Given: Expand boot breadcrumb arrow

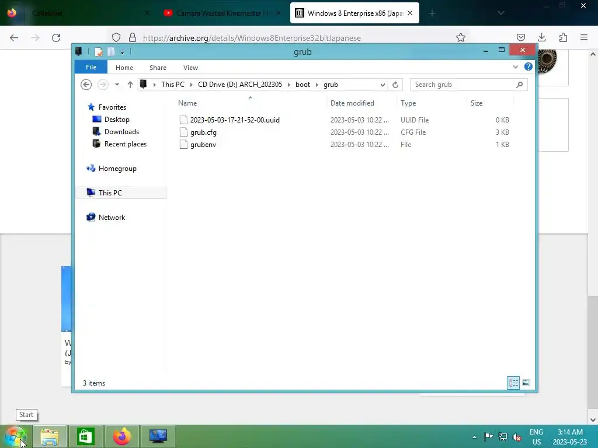Looking at the screenshot, I should click(x=317, y=85).
